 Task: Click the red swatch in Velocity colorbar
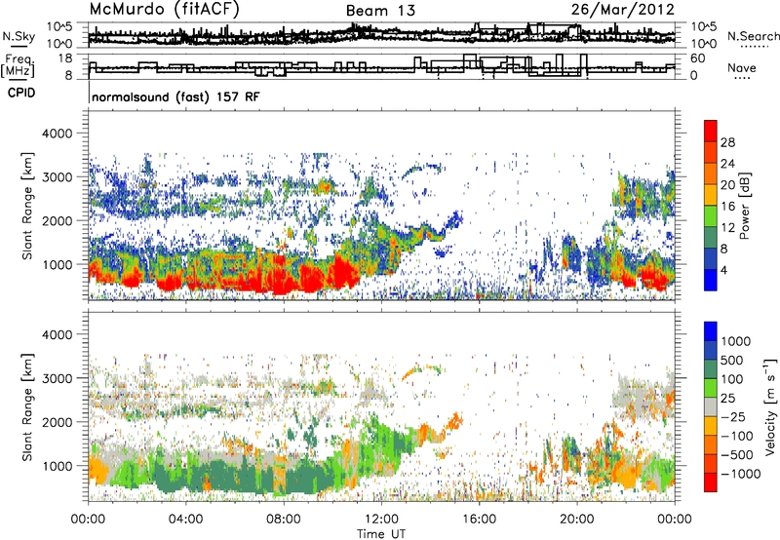[711, 482]
